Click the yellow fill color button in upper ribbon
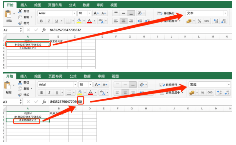This screenshot has height=145, width=236. [x=79, y=21]
